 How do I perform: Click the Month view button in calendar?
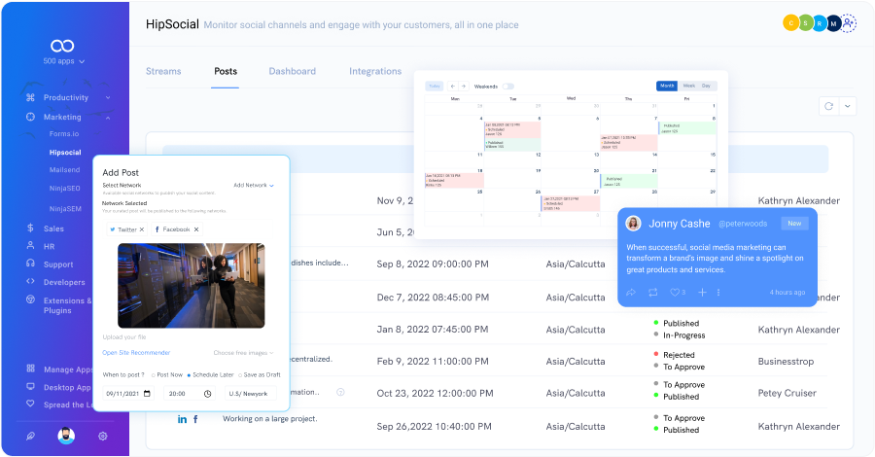667,87
